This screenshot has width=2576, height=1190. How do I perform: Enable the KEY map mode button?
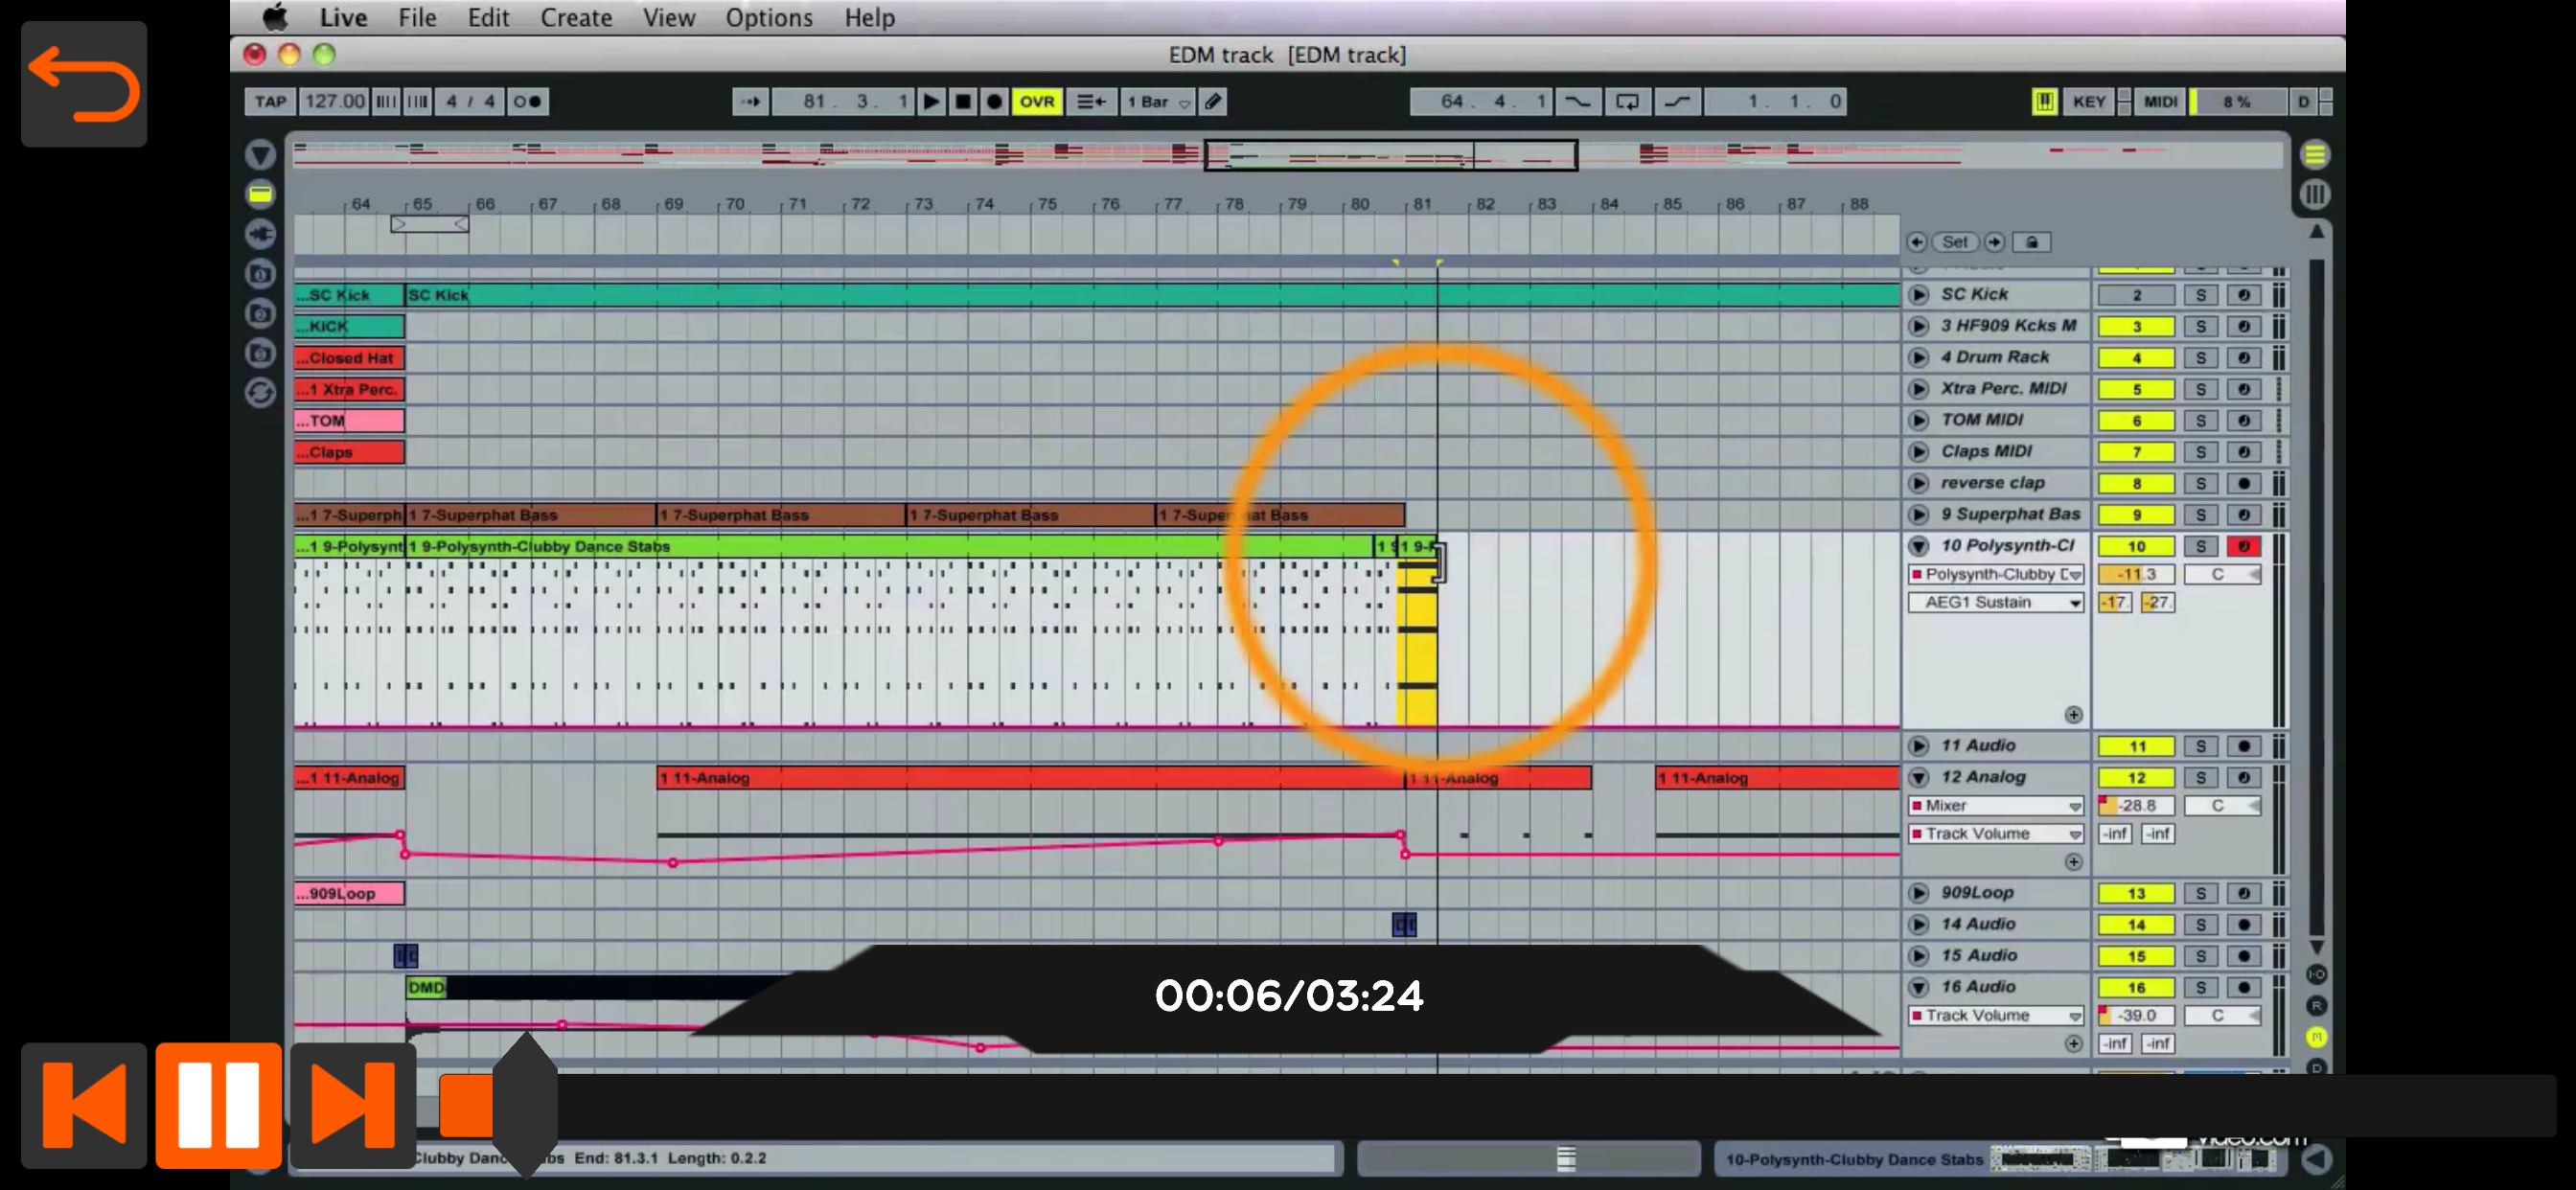coord(2088,101)
